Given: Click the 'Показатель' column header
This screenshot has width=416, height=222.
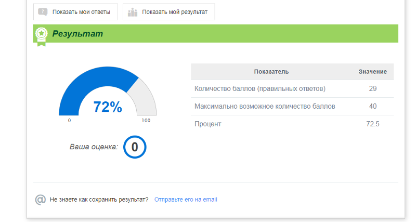Looking at the screenshot, I should [271, 72].
